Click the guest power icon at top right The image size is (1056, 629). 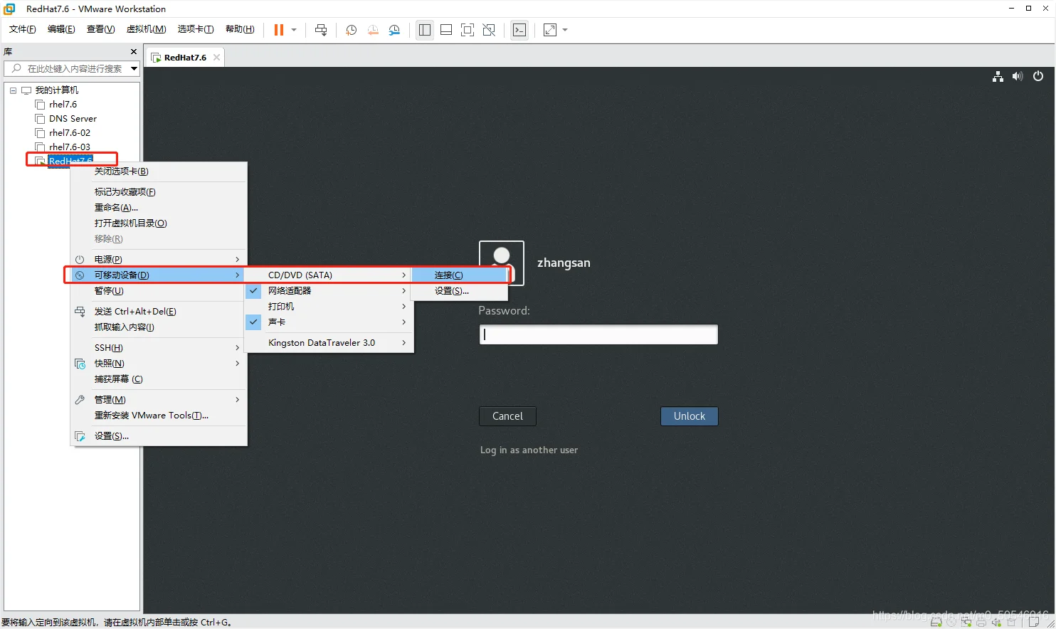click(x=1038, y=76)
